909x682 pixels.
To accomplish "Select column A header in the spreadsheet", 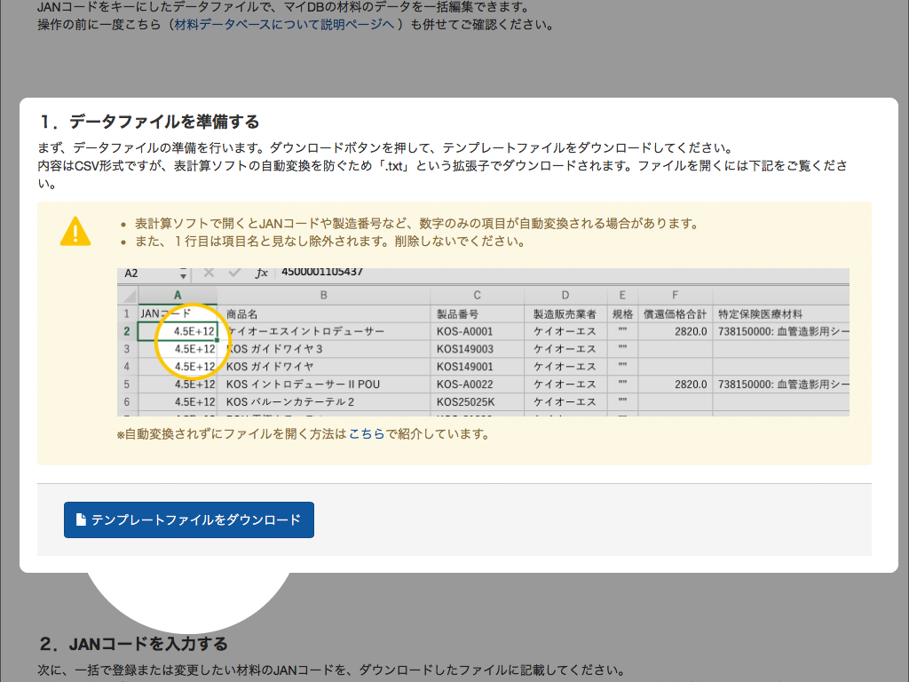I will (178, 295).
